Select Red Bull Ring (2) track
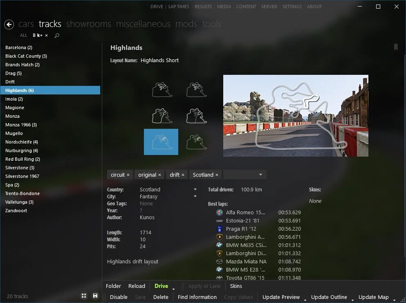The image size is (406, 303). pyautogui.click(x=50, y=159)
